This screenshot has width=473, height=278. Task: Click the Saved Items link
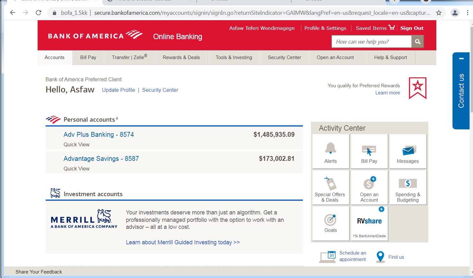click(371, 28)
